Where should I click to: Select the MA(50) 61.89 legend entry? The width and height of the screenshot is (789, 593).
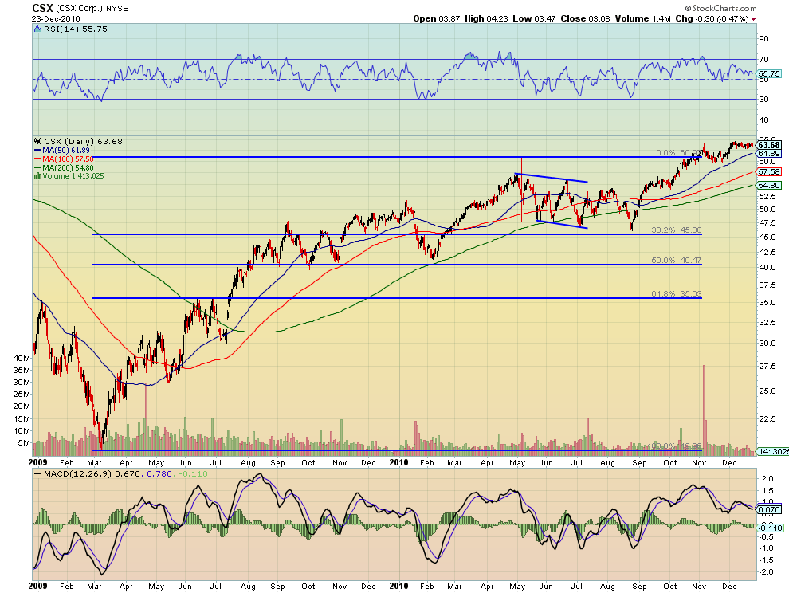tap(62, 150)
